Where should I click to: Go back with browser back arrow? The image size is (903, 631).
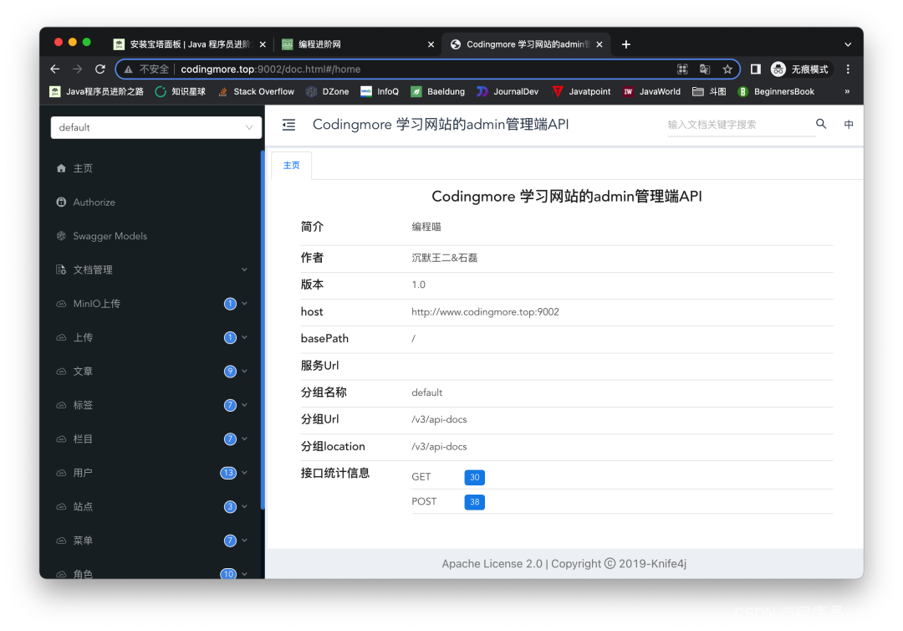point(54,69)
